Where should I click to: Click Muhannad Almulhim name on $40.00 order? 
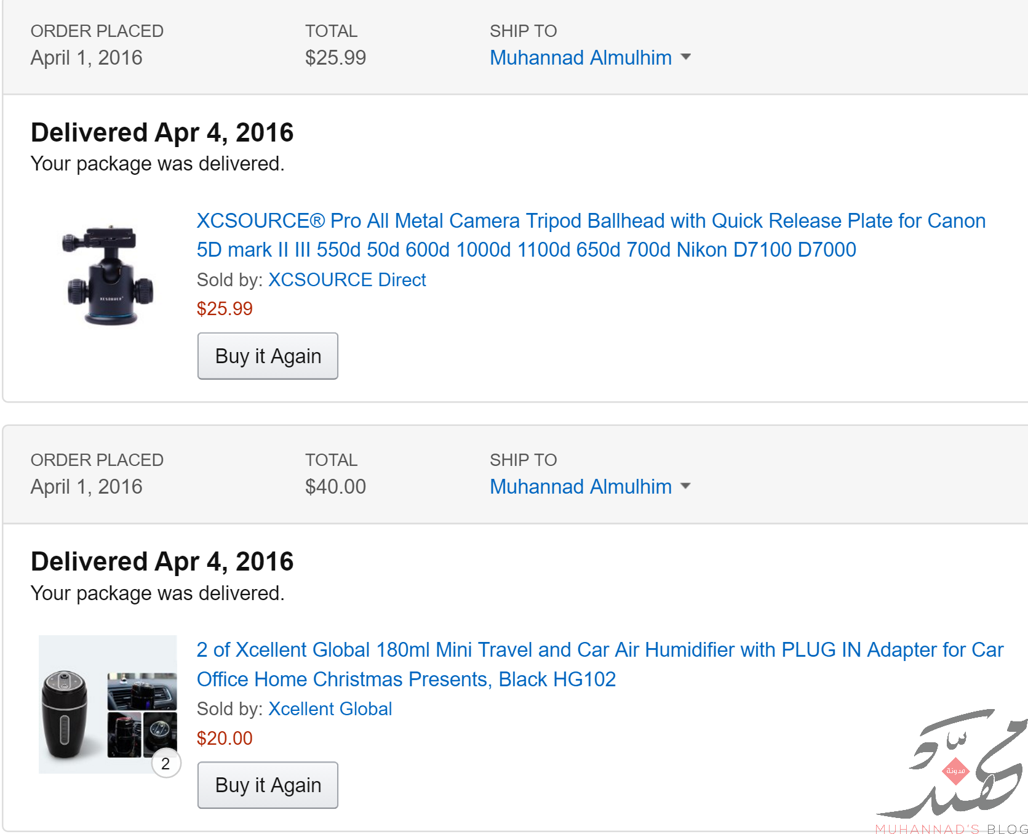click(x=581, y=486)
